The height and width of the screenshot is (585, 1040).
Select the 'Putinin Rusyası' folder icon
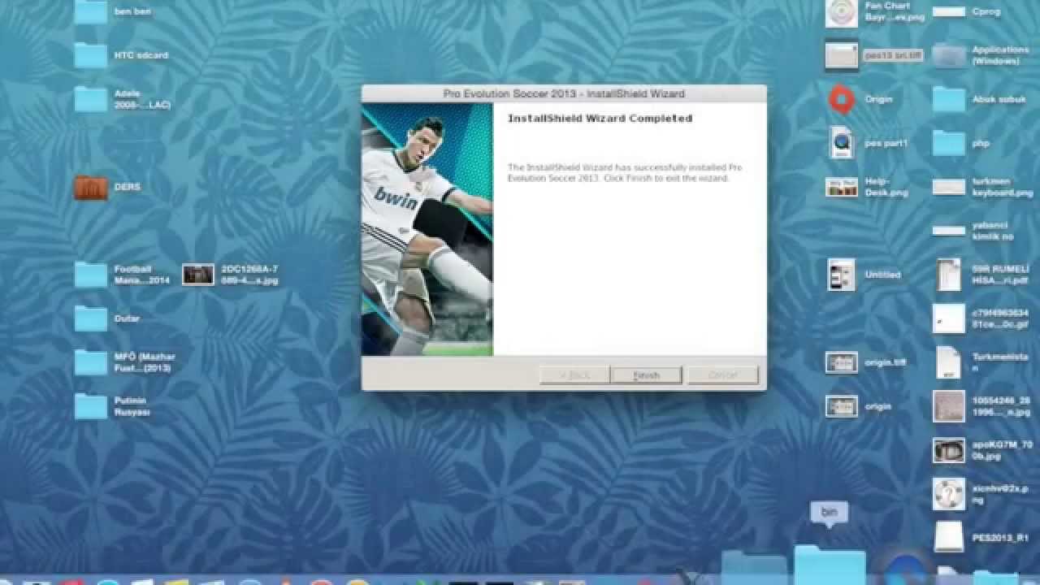[91, 406]
